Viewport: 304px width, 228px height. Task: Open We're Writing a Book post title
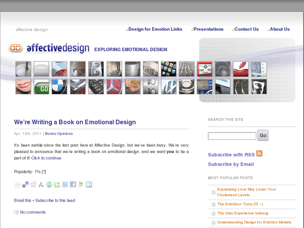[x=75, y=122]
